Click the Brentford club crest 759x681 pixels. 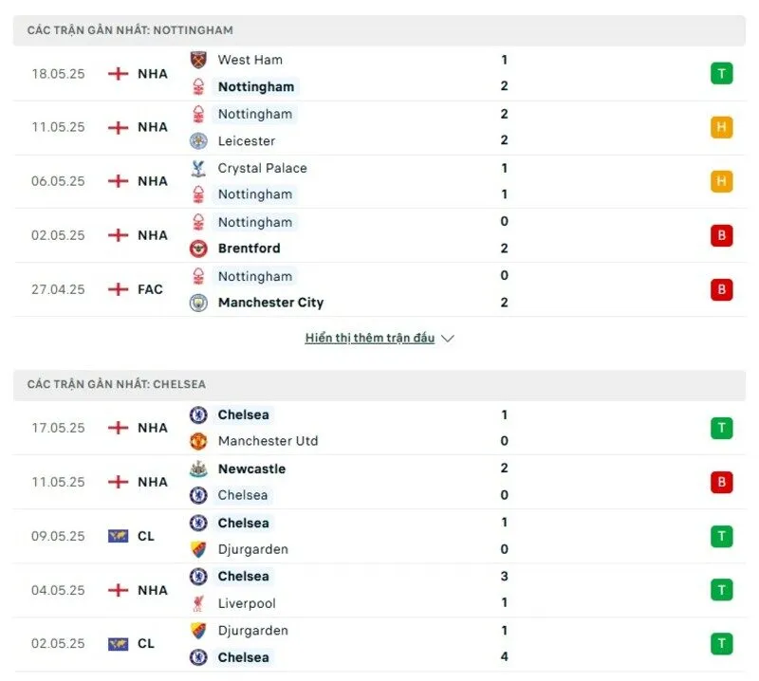[x=199, y=248]
